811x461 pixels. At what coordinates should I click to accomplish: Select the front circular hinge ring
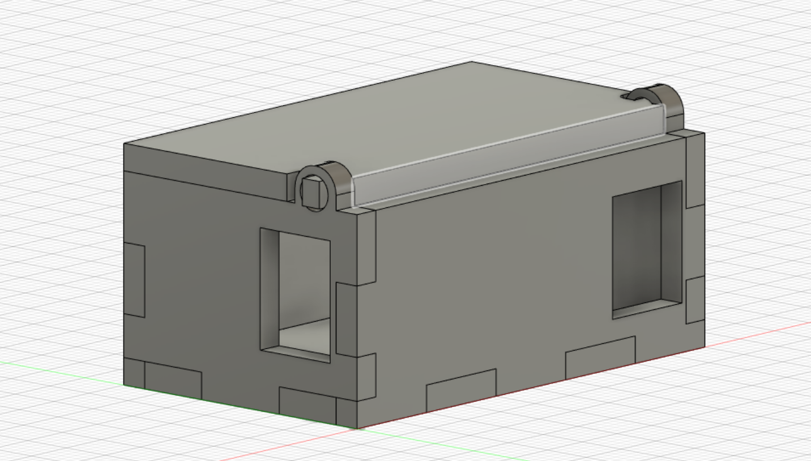pyautogui.click(x=323, y=187)
